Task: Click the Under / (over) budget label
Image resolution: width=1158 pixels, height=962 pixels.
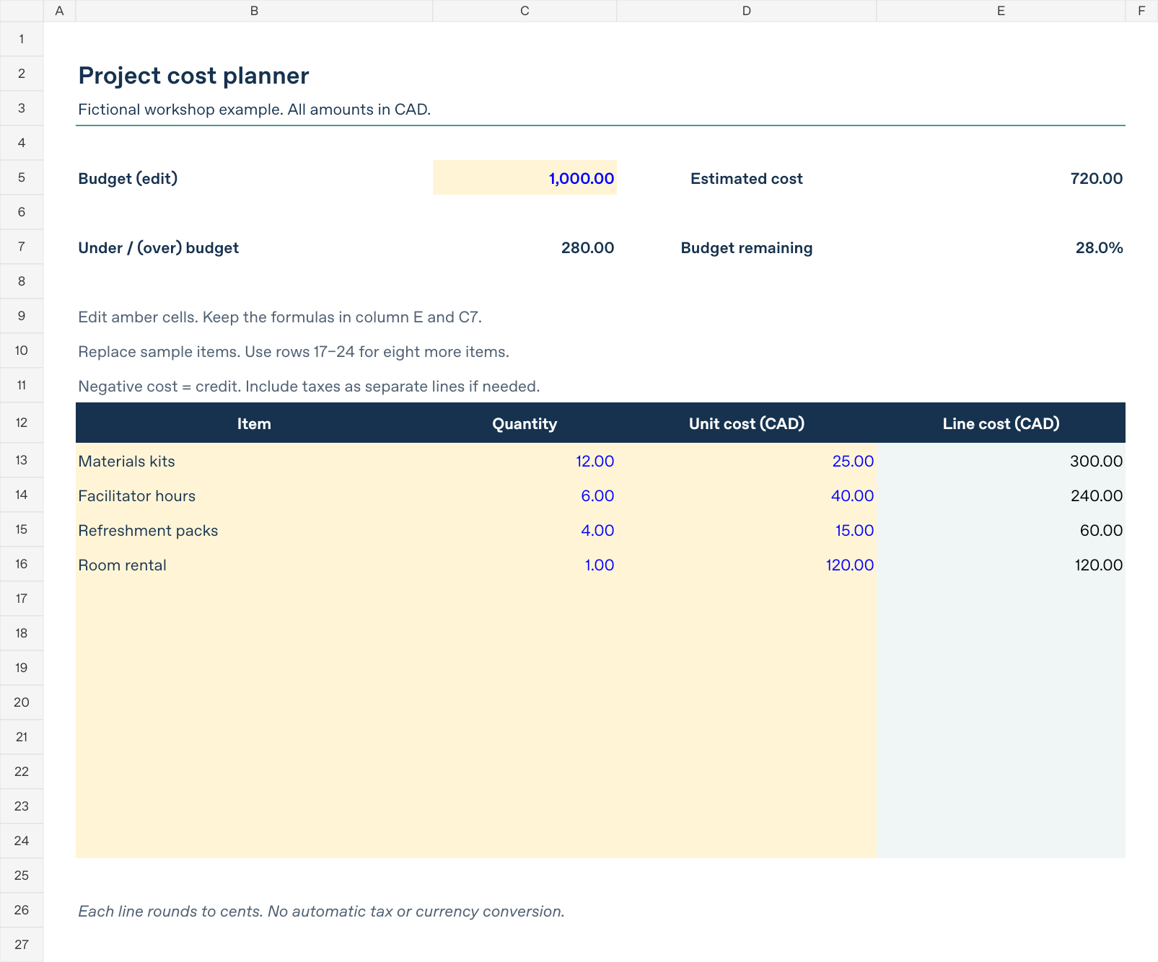Action: coord(158,247)
